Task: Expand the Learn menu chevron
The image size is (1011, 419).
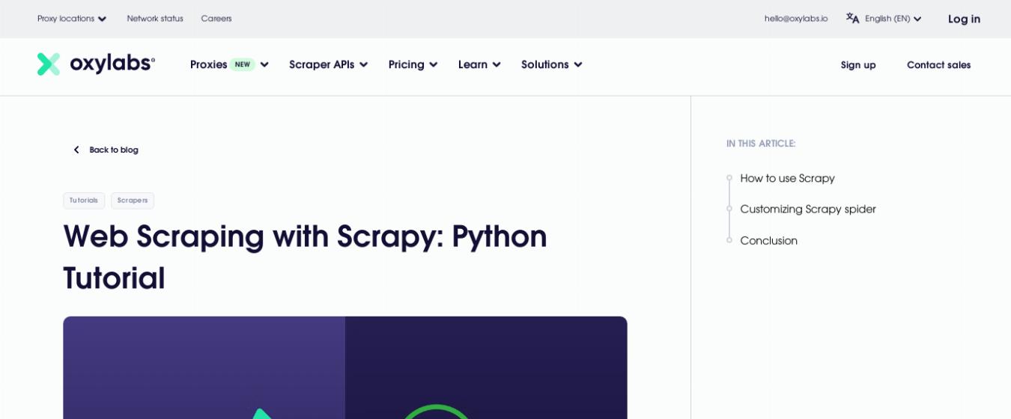Action: coord(497,65)
